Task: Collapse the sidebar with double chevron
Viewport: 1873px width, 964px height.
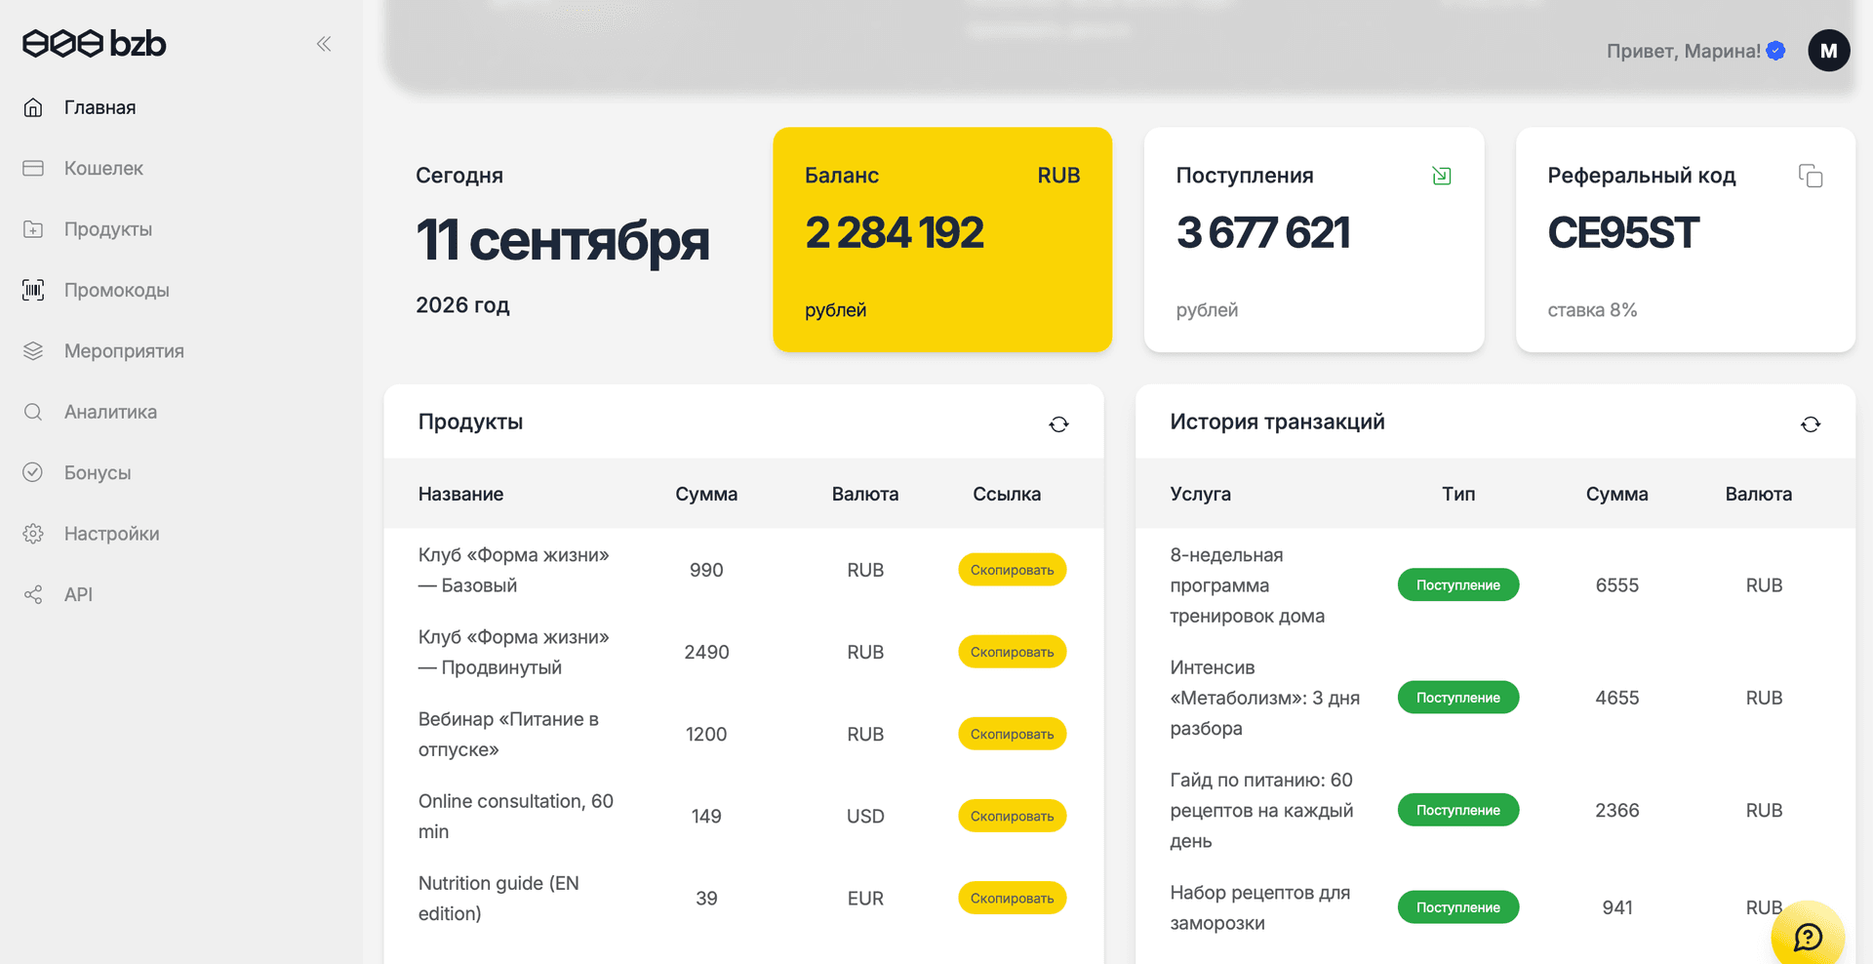Action: click(x=324, y=43)
